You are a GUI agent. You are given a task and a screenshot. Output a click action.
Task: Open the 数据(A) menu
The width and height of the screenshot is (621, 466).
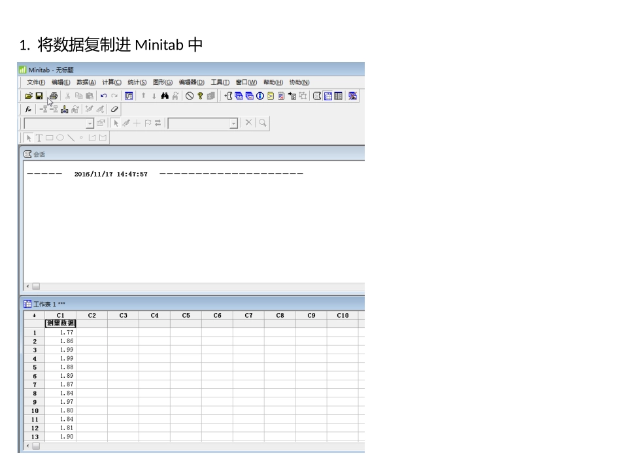pyautogui.click(x=86, y=82)
